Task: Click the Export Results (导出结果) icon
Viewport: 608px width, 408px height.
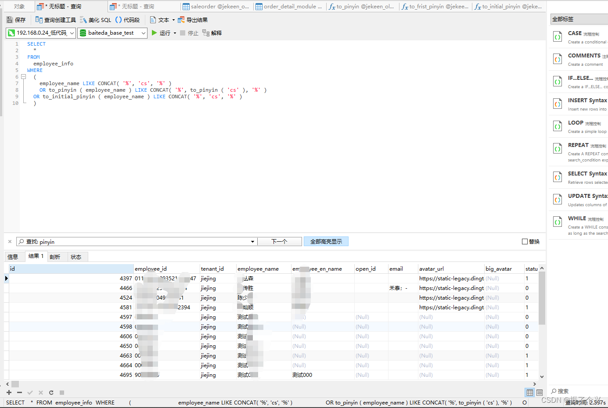Action: (181, 20)
